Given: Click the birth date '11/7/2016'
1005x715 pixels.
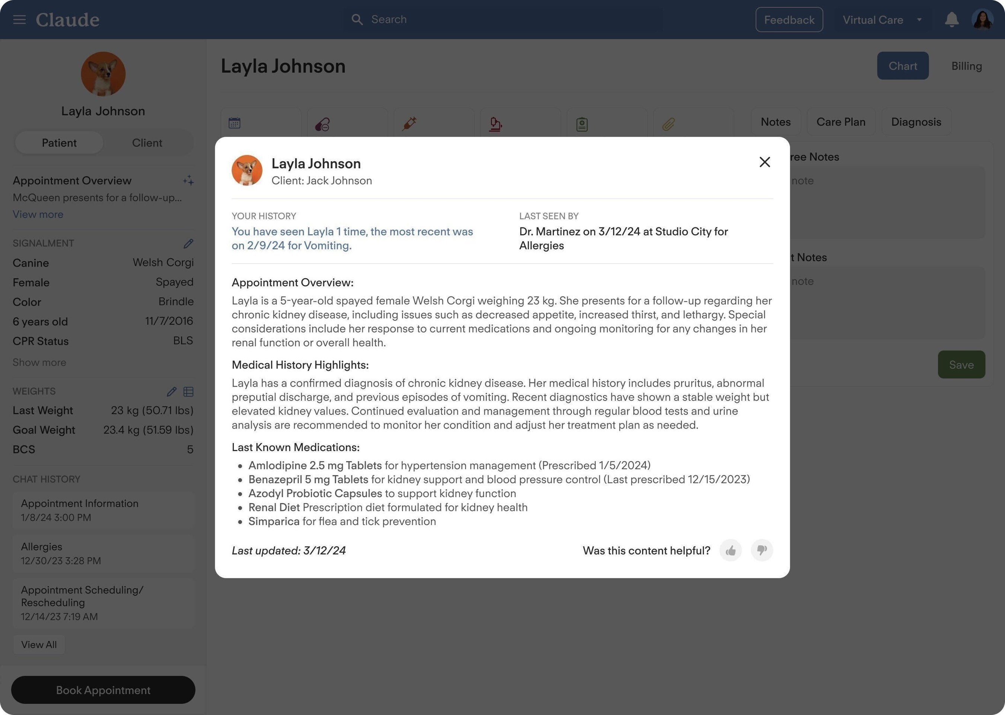Looking at the screenshot, I should click(169, 321).
